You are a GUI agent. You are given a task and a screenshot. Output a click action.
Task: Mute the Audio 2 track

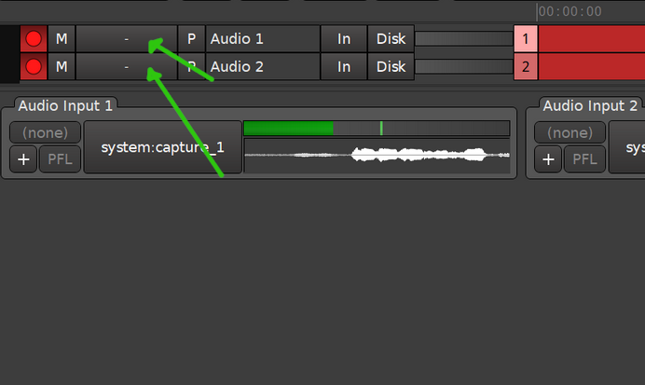tap(62, 67)
